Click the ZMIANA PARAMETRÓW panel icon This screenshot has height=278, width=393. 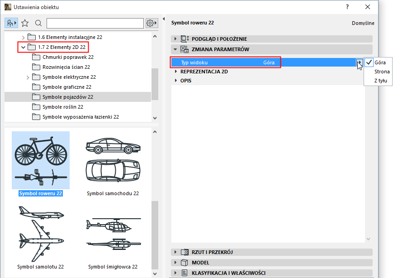pyautogui.click(x=185, y=49)
